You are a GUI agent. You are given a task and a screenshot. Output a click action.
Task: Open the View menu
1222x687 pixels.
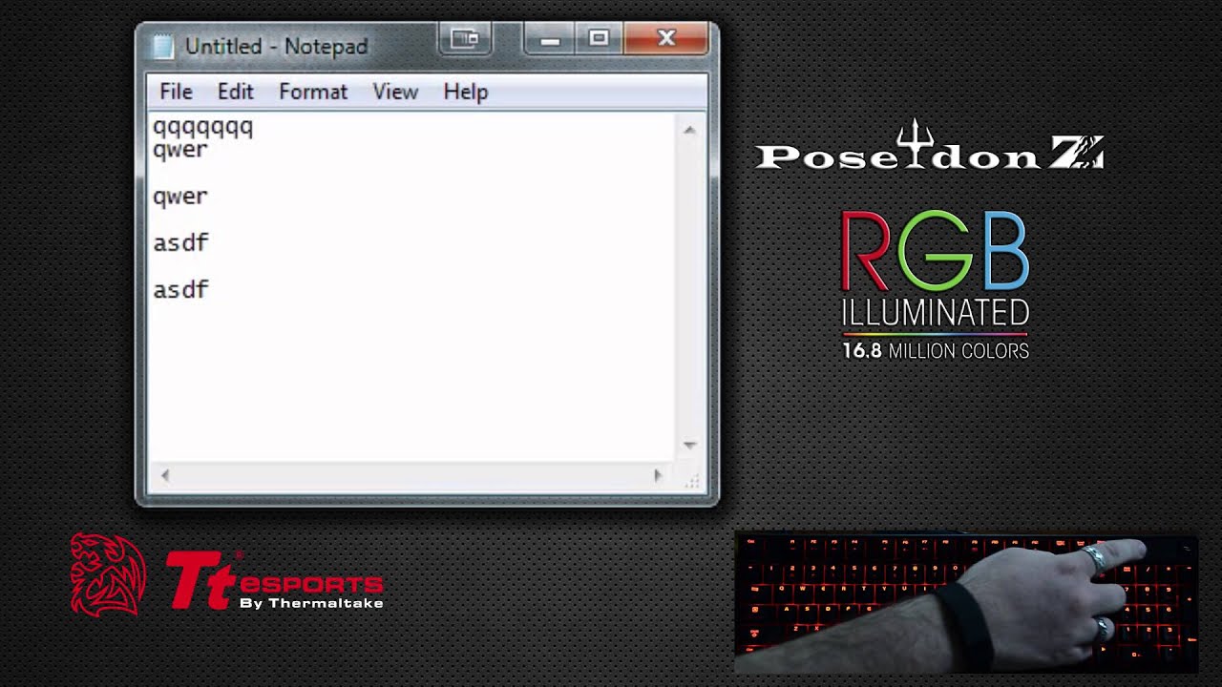point(395,92)
